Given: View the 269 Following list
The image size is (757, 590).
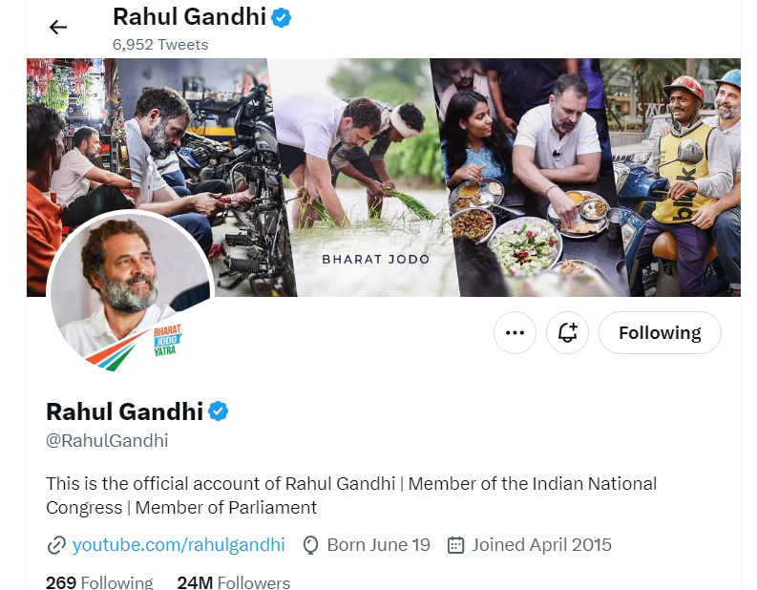Looking at the screenshot, I should pos(99,581).
